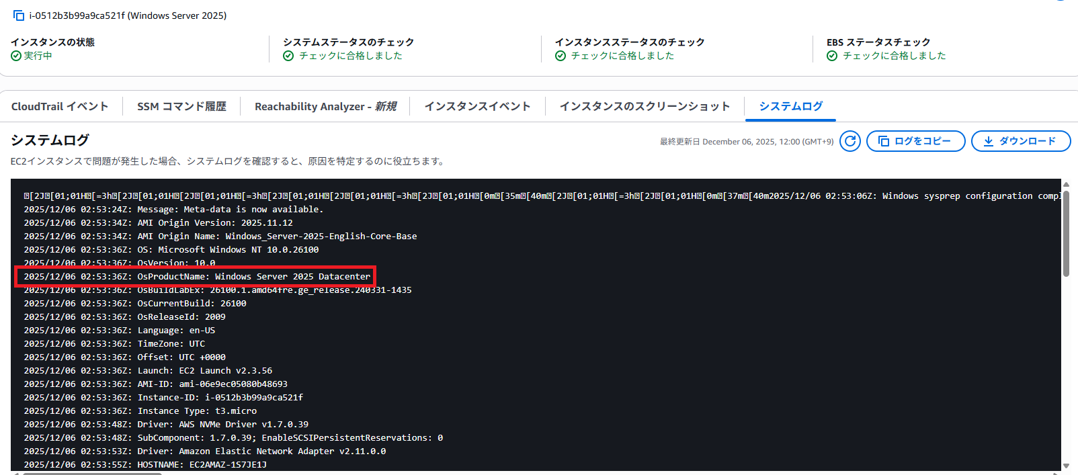Image resolution: width=1078 pixels, height=475 pixels.
Task: Click the 'TimeZone: UTC' log line
Action: pos(114,344)
